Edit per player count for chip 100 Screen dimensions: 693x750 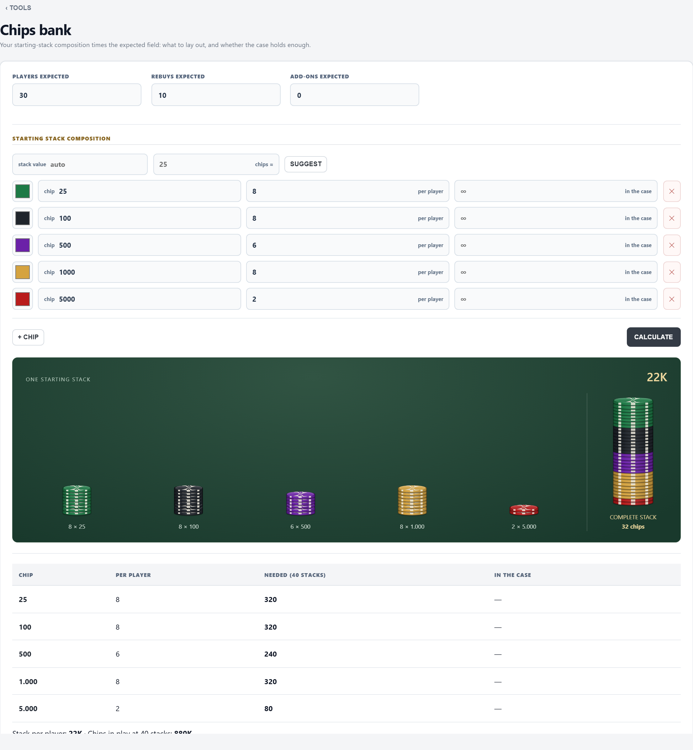[x=348, y=218]
